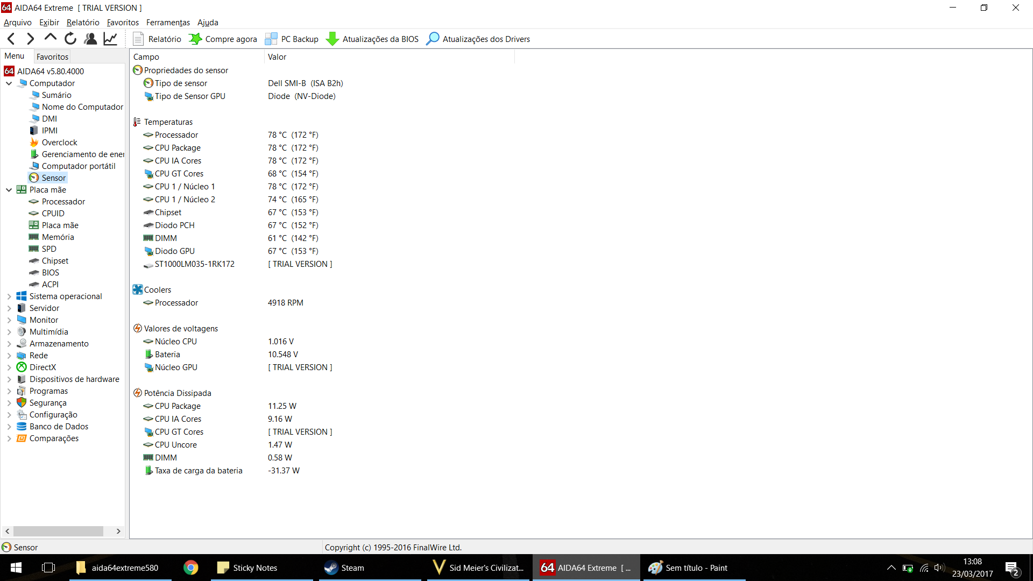Open Atualizações da BIOS
1033x581 pixels.
(x=372, y=39)
